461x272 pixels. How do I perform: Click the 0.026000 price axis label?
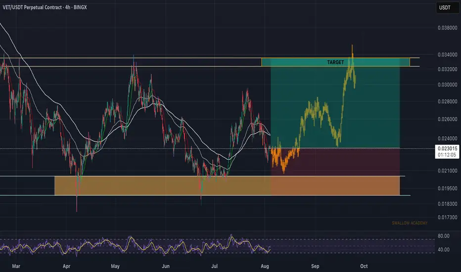(x=447, y=119)
